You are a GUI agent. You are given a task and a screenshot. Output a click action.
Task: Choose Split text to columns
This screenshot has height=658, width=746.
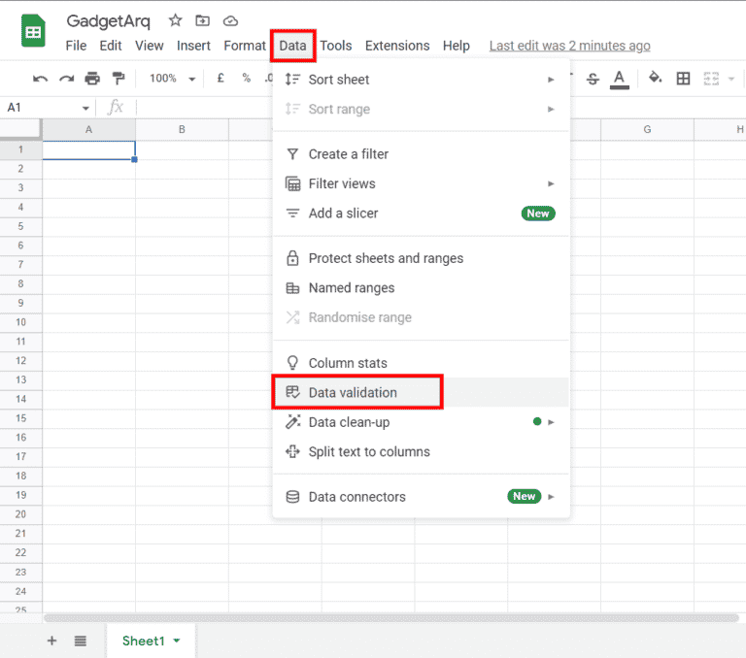(422, 451)
